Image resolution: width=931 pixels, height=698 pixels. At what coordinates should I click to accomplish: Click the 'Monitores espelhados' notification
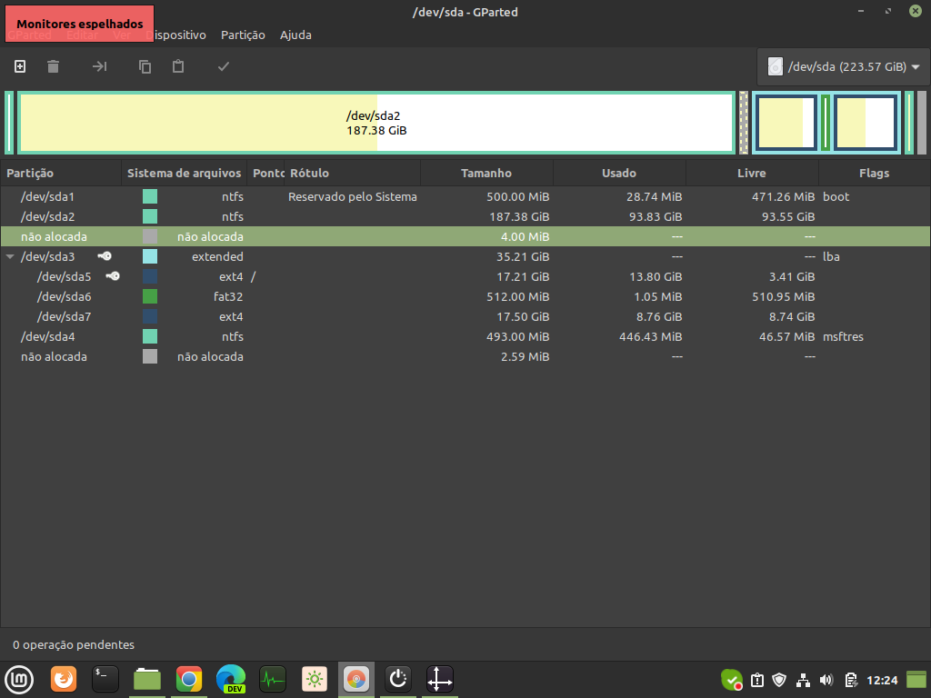80,24
